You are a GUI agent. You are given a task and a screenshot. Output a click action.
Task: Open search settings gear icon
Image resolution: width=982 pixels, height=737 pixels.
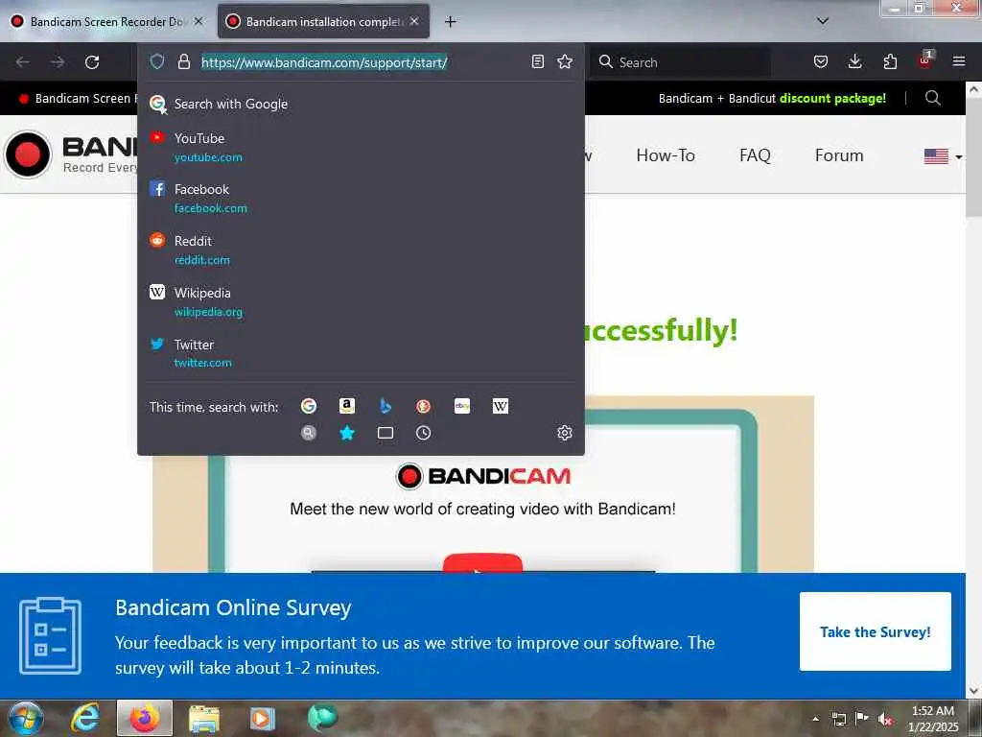tap(564, 433)
